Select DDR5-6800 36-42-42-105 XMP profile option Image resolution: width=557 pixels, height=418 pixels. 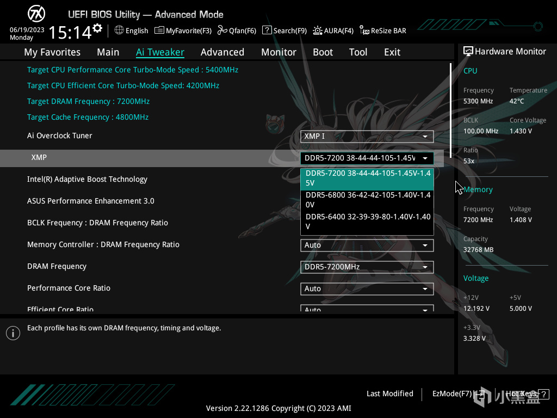point(367,200)
